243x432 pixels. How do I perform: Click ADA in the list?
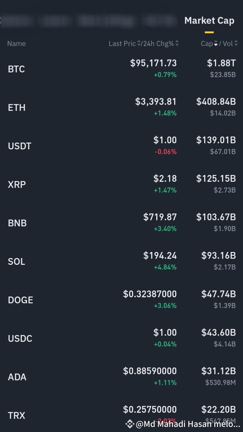122,377
